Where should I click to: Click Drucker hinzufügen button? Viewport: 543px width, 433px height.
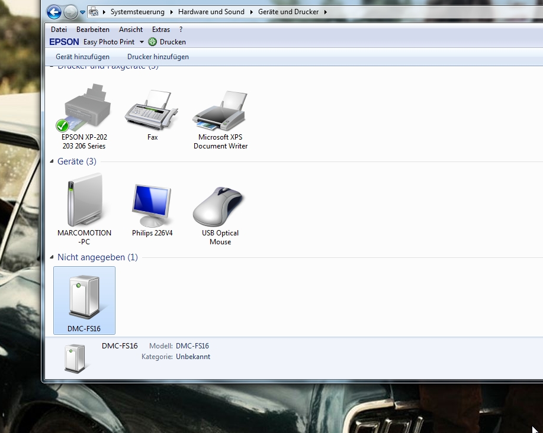(x=158, y=57)
